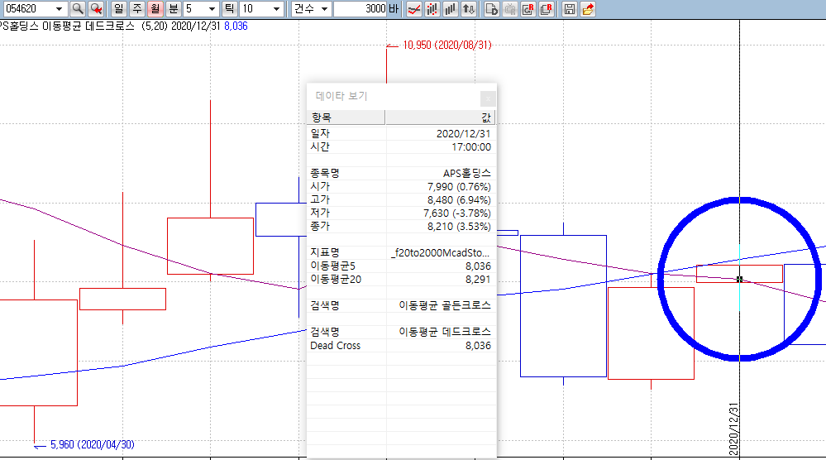Image resolution: width=826 pixels, height=460 pixels.
Task: Click the gray volume bars icon
Action: click(x=450, y=9)
